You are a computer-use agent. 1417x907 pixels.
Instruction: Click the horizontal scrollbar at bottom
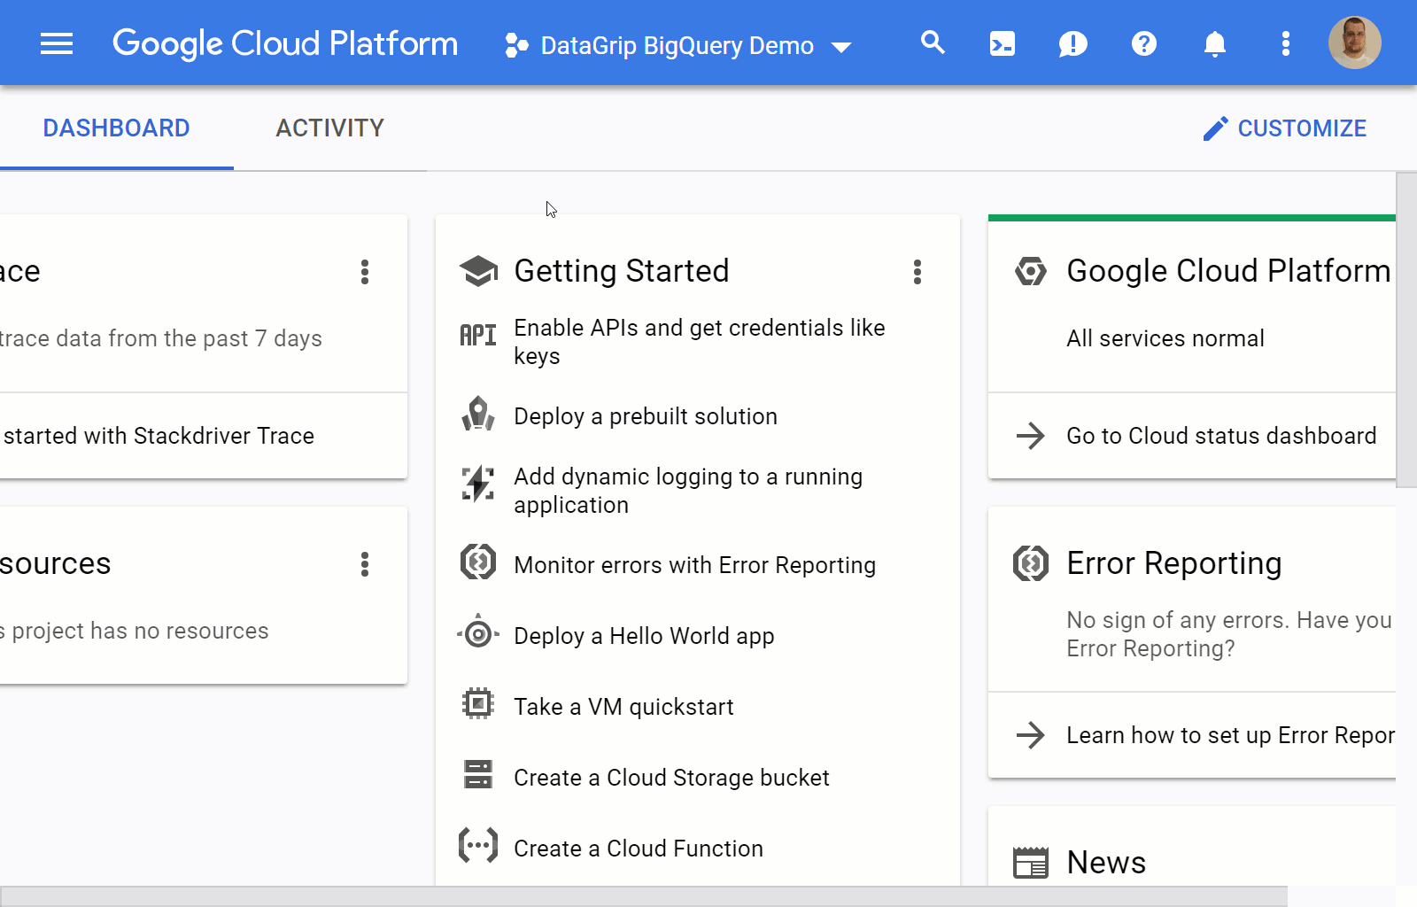643,895
